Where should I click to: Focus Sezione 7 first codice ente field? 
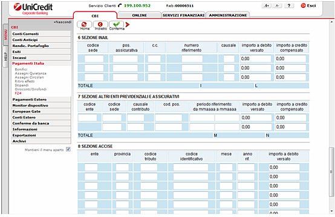coord(87,118)
